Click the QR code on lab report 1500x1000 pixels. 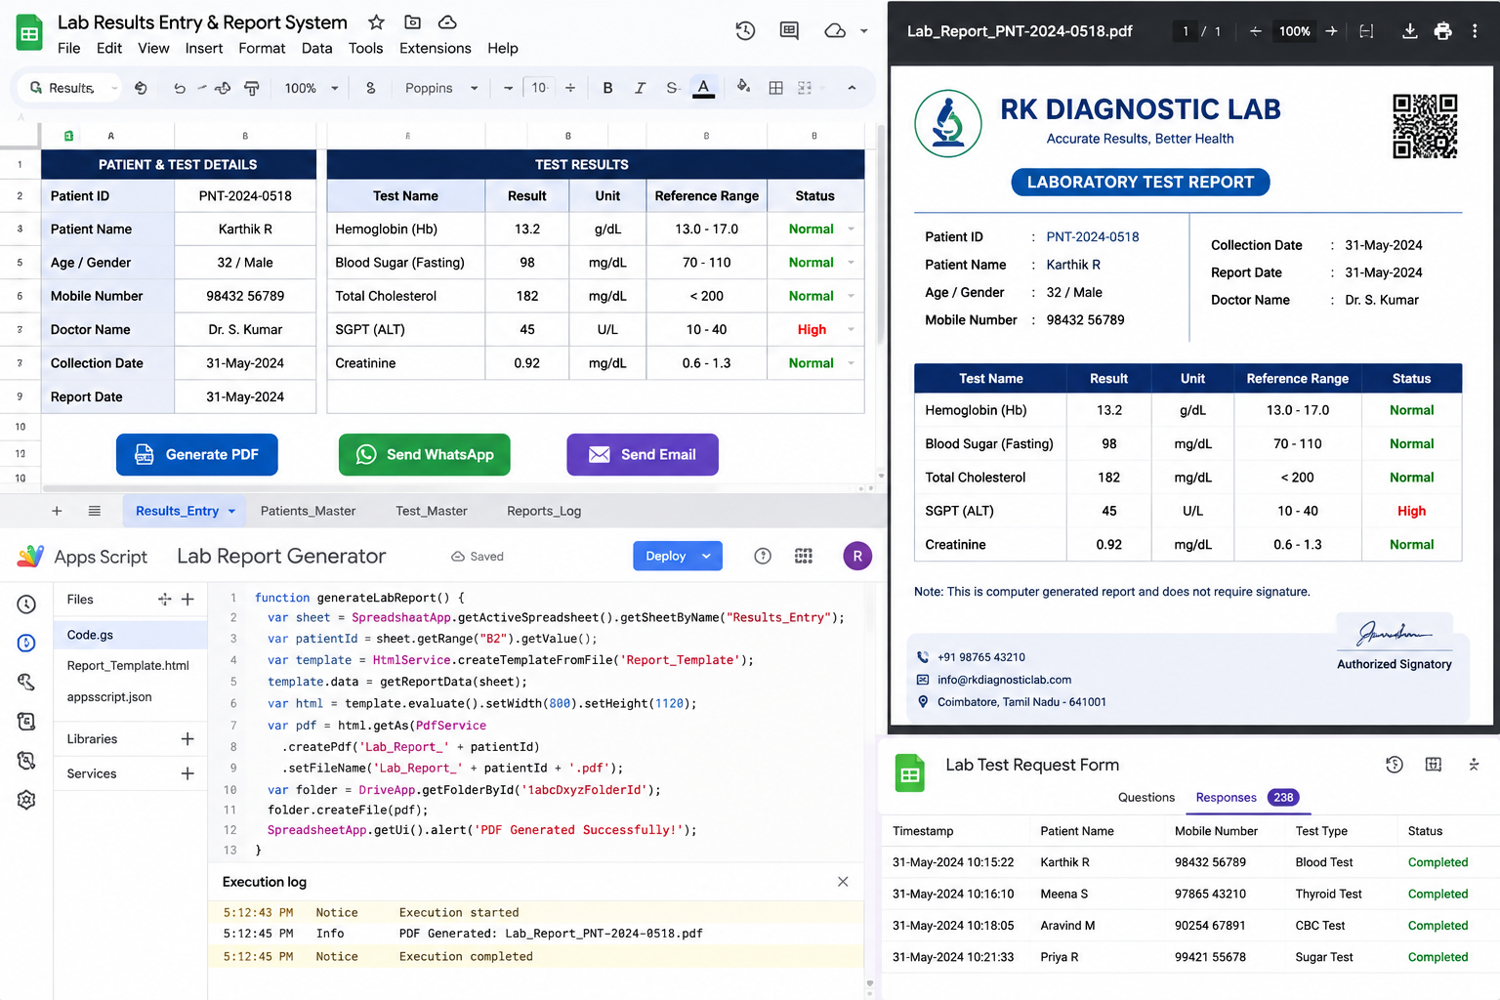pos(1425,126)
